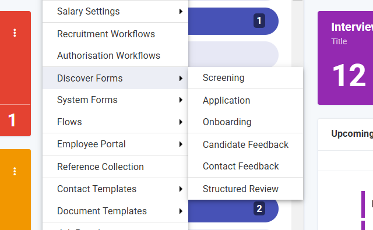This screenshot has width=373, height=230.
Task: Click the purple Interview card showing 12
Action: tap(346, 58)
